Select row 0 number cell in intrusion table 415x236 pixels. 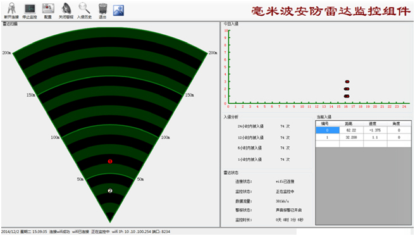point(328,130)
